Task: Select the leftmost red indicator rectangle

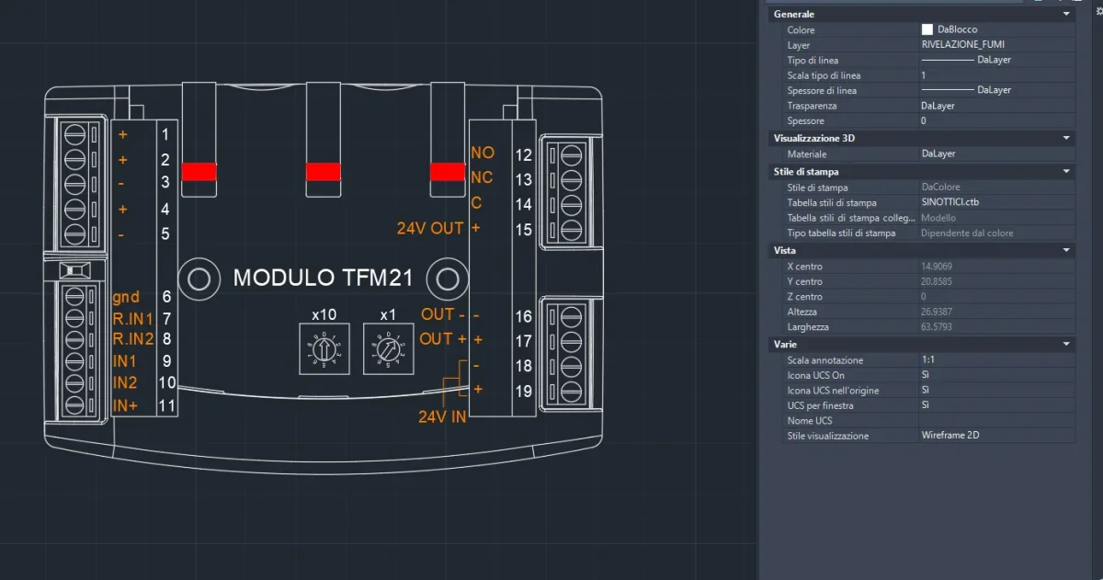Action: tap(199, 172)
